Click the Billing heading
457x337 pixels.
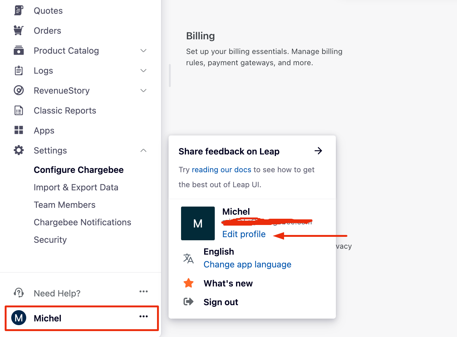[200, 36]
